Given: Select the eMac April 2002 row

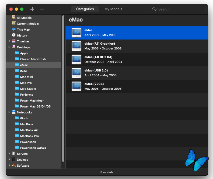Looking at the screenshot, I should pyautogui.click(x=137, y=33).
